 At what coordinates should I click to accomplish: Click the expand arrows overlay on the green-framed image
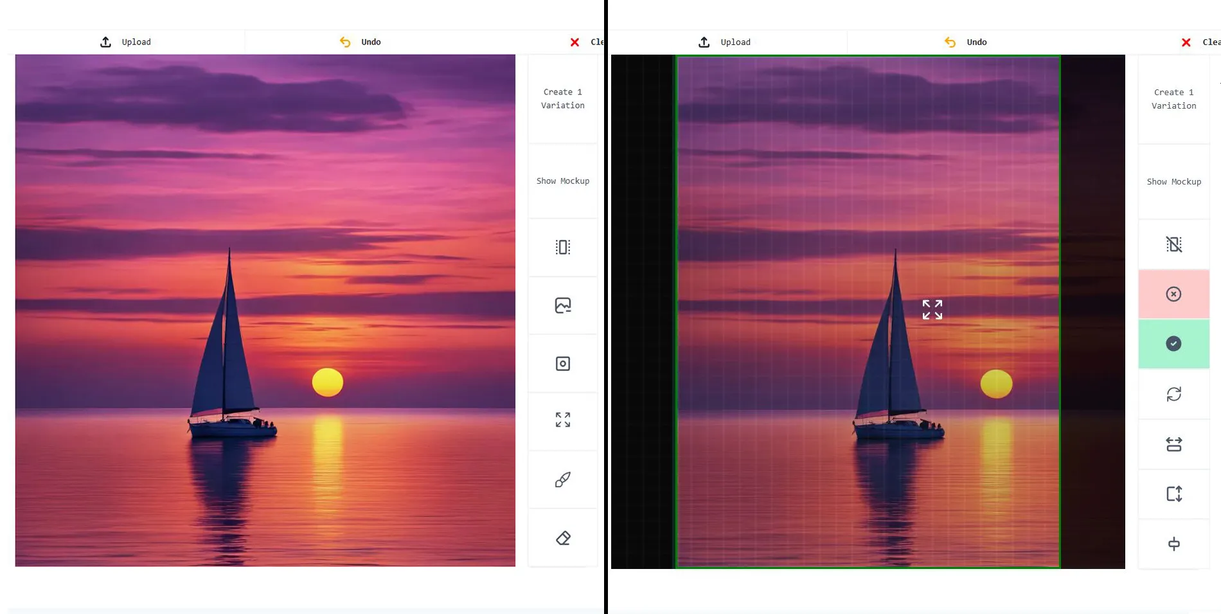[x=932, y=309]
